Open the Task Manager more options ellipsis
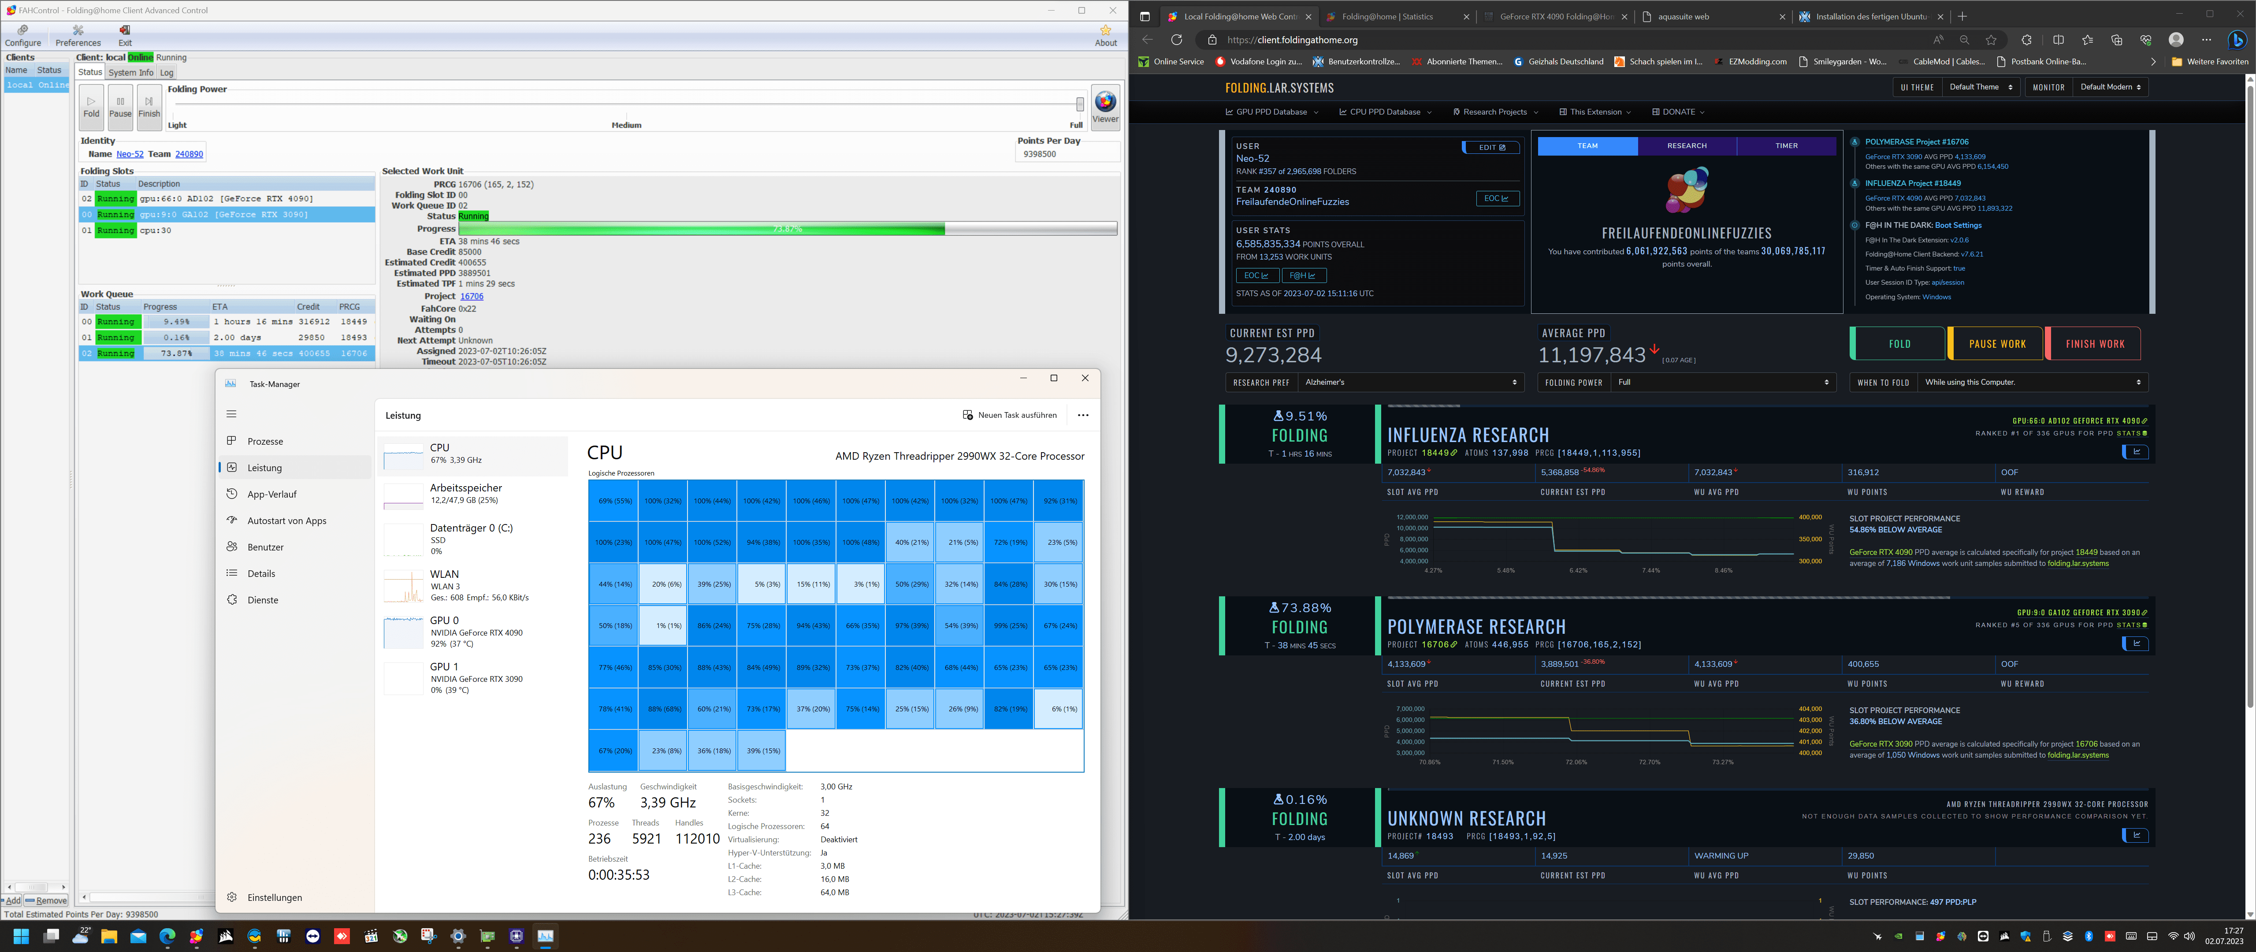Viewport: 2256px width, 952px height. click(x=1083, y=415)
